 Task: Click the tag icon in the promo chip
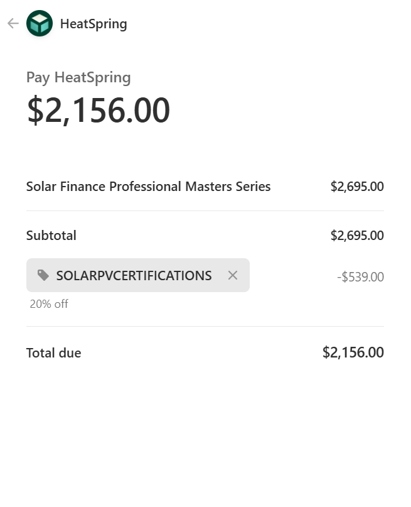tap(43, 275)
